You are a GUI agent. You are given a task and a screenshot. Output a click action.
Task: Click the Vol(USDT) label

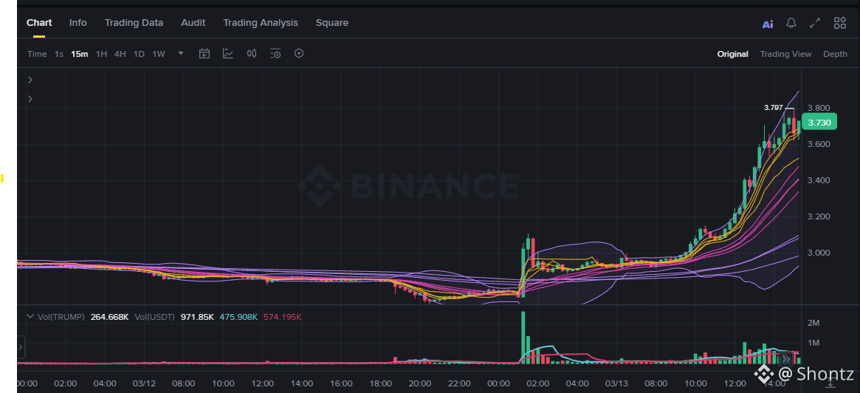pyautogui.click(x=154, y=317)
